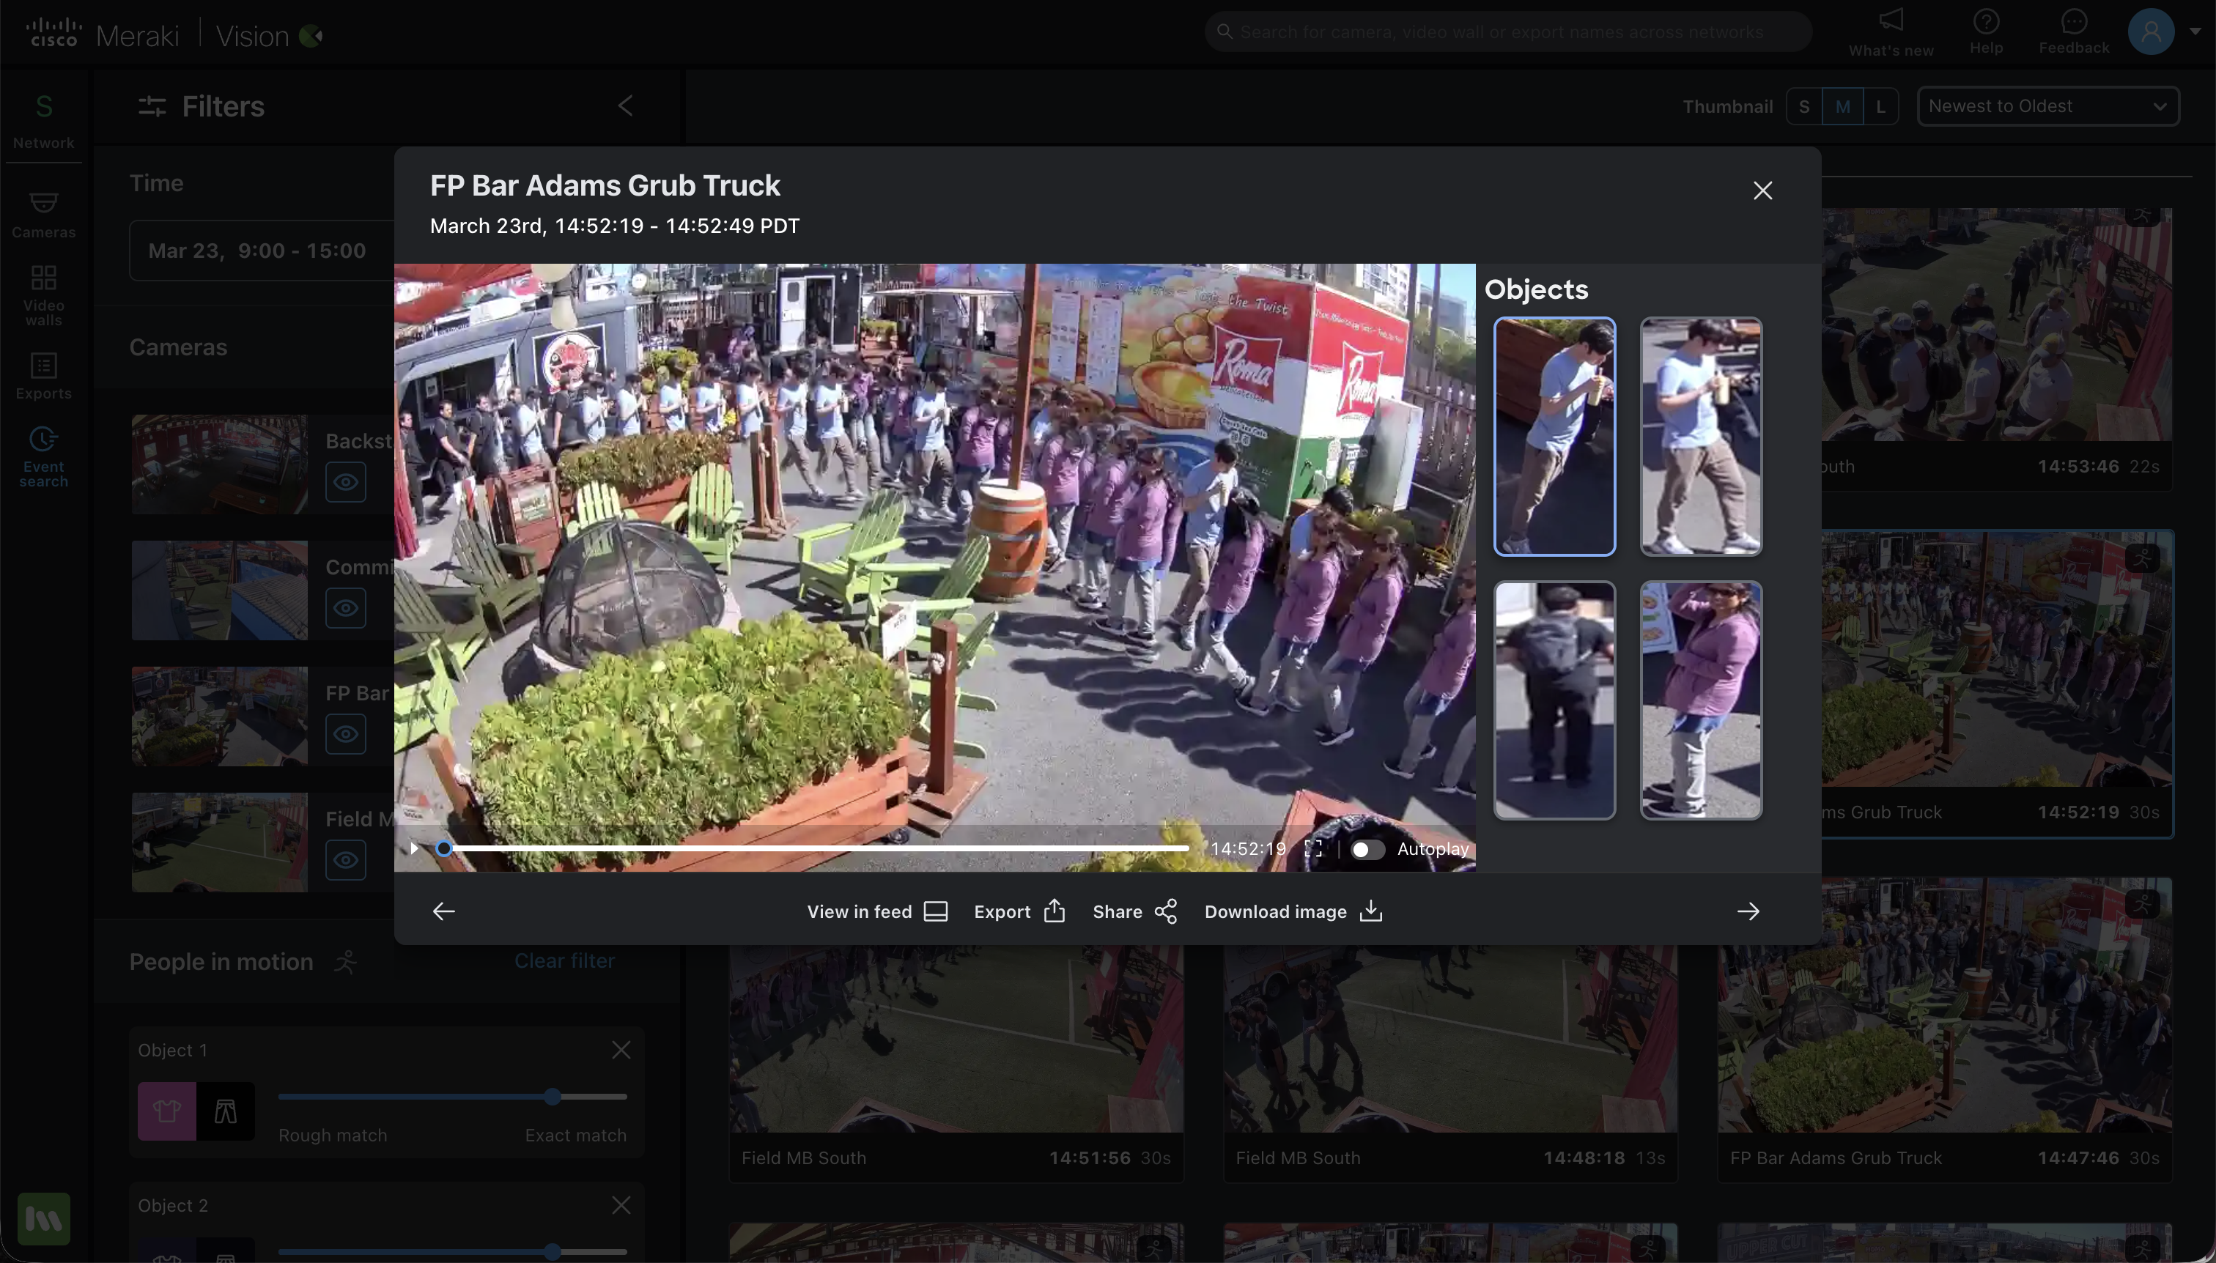Open FP Bar Adams Grub Truck 14:47:46 result

tap(1944, 1029)
